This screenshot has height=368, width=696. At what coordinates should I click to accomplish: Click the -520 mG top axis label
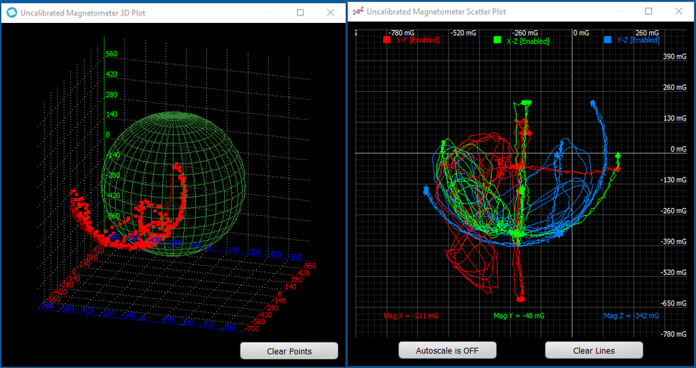[x=463, y=33]
